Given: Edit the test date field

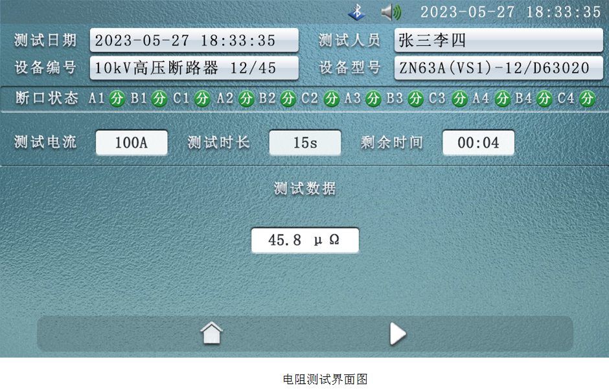Looking at the screenshot, I should [194, 40].
